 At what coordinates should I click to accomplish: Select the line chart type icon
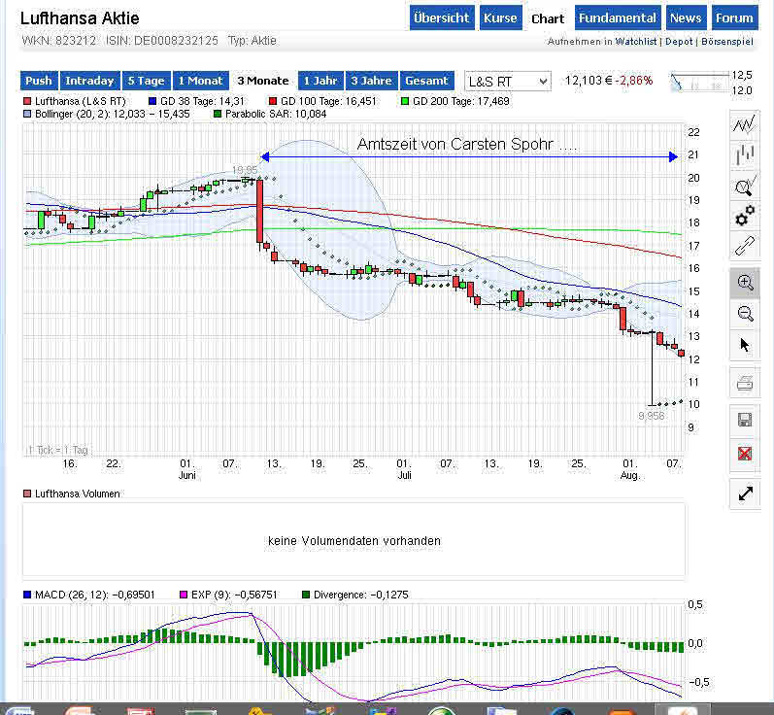(745, 124)
